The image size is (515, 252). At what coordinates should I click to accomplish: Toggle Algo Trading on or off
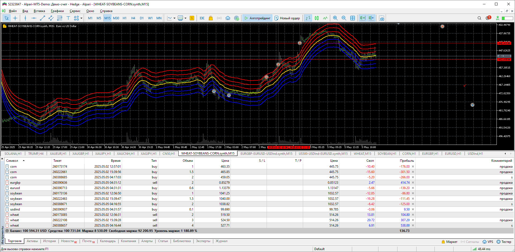[x=257, y=18]
